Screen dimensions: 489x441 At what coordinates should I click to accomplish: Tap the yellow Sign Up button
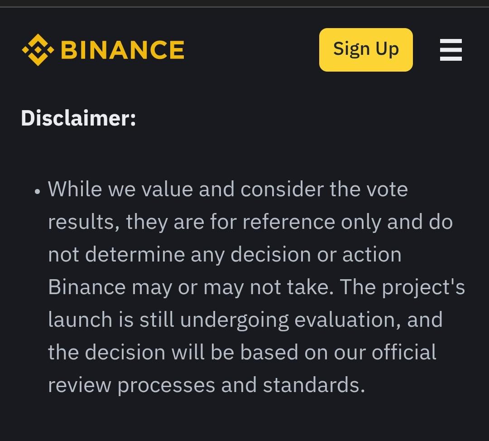pos(366,49)
